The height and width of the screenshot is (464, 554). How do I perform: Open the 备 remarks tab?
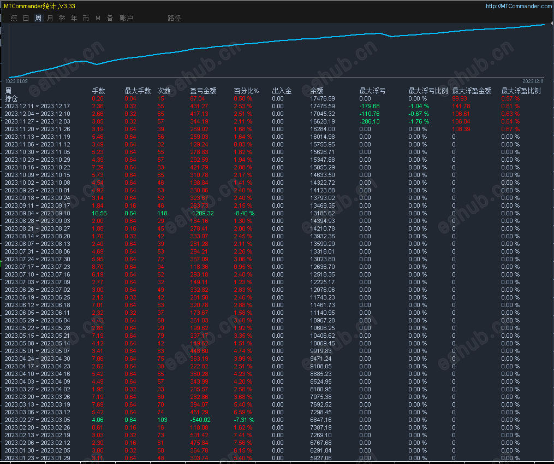click(110, 18)
